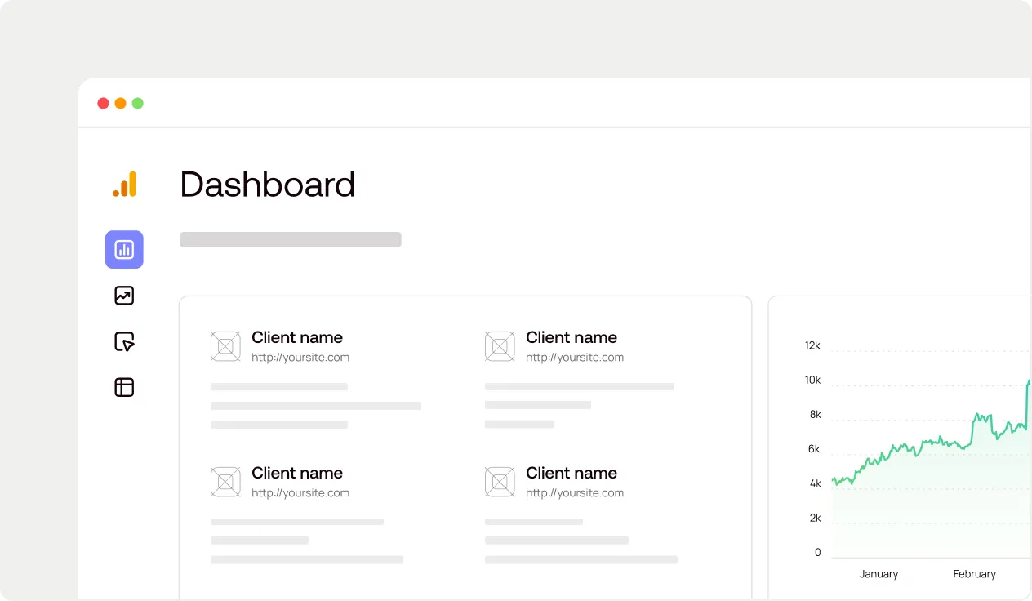
Task: Click the bottom-left Client's logo placeholder
Action: tap(225, 482)
